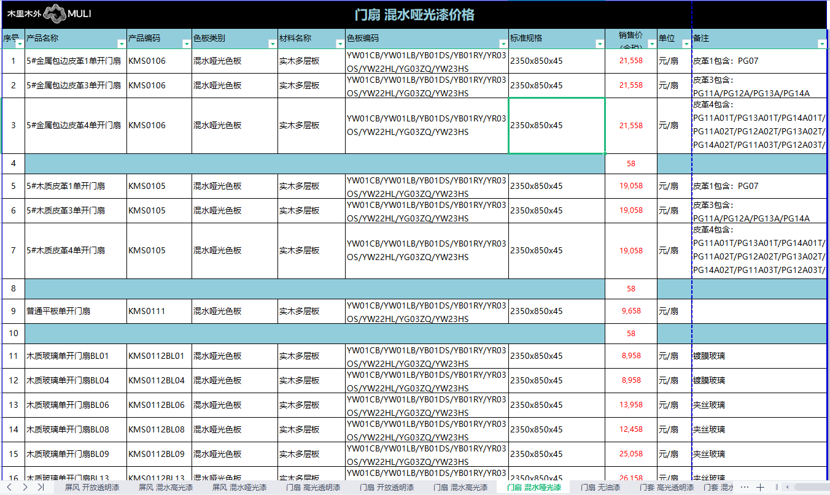Screen dimensions: 830x495
Task: Open filter arrow for 色板类别 column
Action: (272, 44)
